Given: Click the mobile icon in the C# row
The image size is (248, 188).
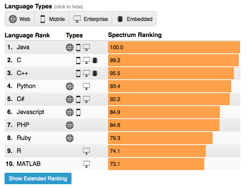Looking at the screenshot, I should coord(78,100).
